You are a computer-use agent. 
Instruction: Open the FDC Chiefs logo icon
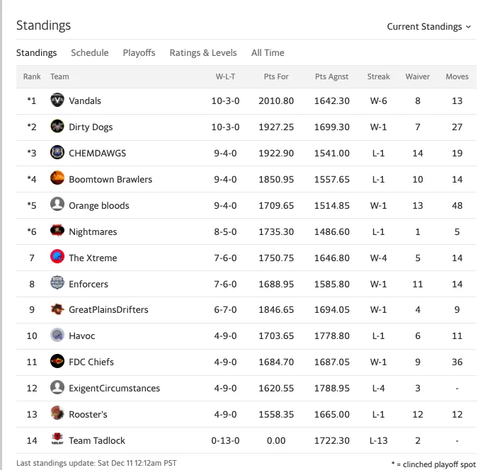[57, 361]
